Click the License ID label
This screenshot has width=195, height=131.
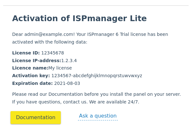coord(26,53)
